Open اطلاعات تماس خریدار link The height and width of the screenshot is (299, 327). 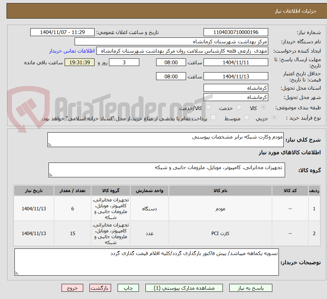[x=72, y=51]
